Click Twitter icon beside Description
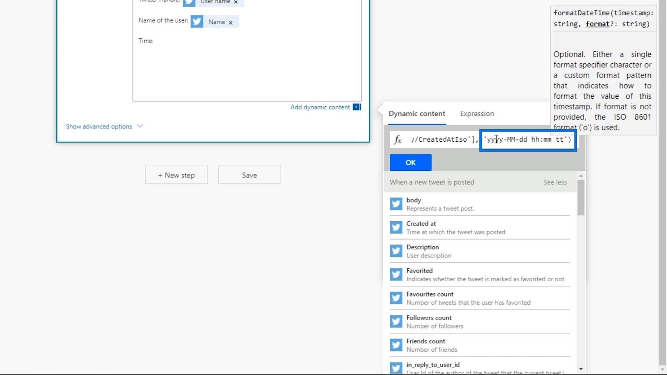 [396, 251]
